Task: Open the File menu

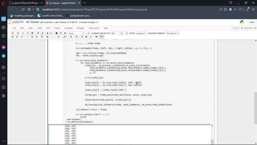Action: pos(14,28)
